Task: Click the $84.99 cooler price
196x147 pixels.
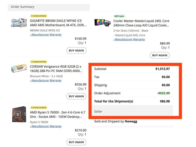Action: click(165, 43)
